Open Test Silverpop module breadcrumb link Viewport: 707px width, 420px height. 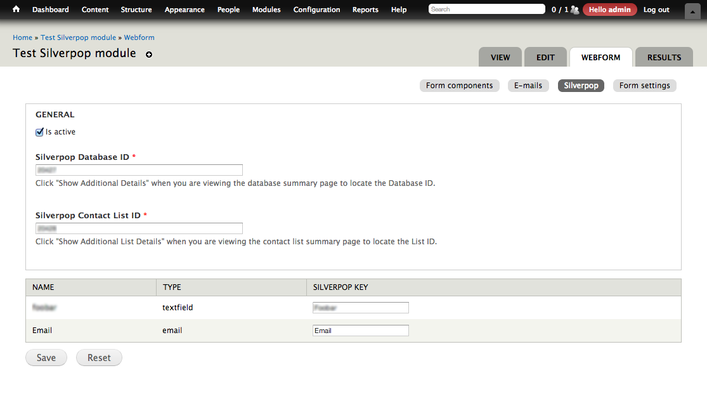79,37
